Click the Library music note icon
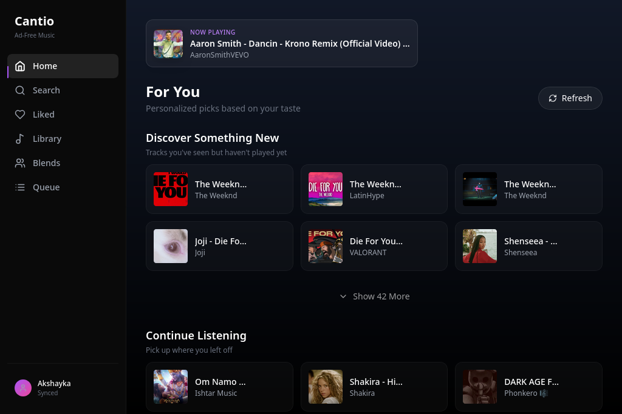Image resolution: width=622 pixels, height=414 pixels. (20, 139)
